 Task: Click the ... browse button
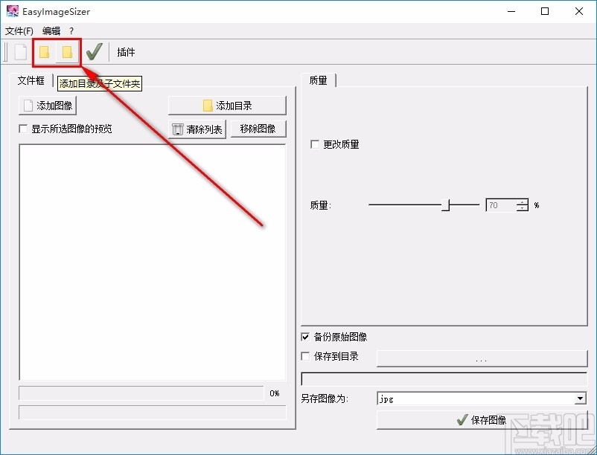point(482,358)
